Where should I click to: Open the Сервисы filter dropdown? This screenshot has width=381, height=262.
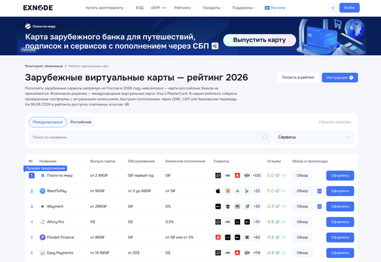point(314,137)
